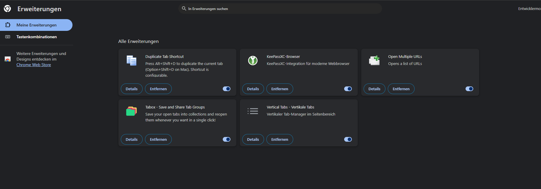
Task: Click the search magnifier icon
Action: pos(184,9)
